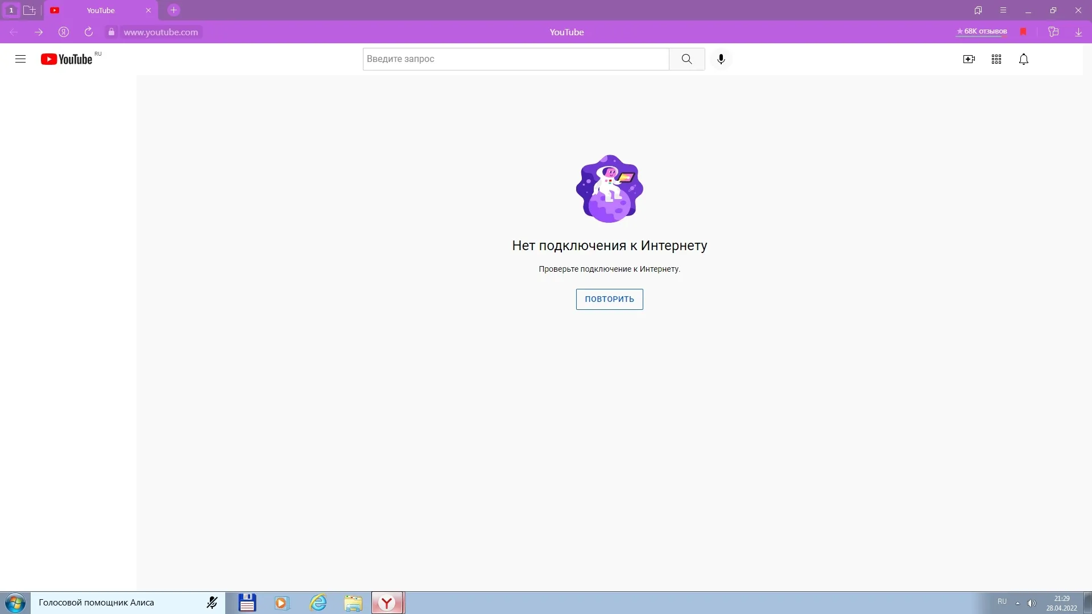
Task: Open notifications bell
Action: point(1024,59)
